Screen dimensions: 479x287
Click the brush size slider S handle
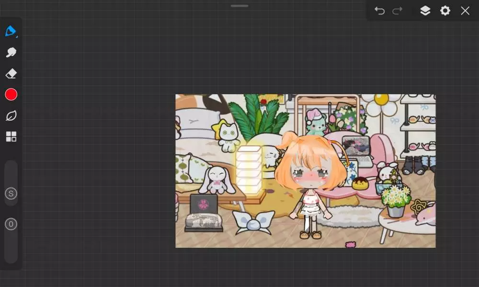[x=11, y=194]
